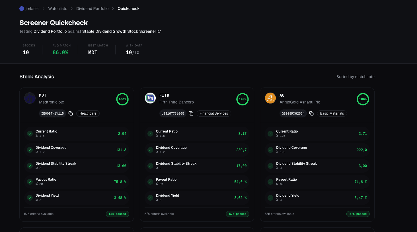The image size is (417, 232).
Task: Click FITB 5/5 passed badge
Action: point(238,214)
